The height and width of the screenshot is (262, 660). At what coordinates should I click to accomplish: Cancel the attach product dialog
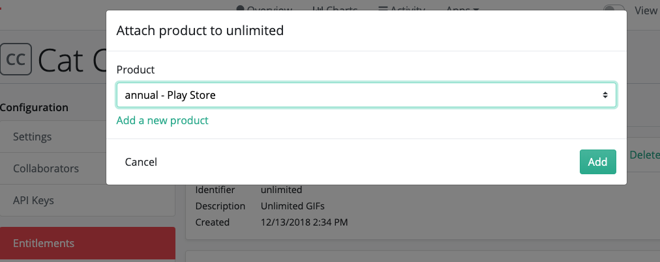[x=141, y=162]
